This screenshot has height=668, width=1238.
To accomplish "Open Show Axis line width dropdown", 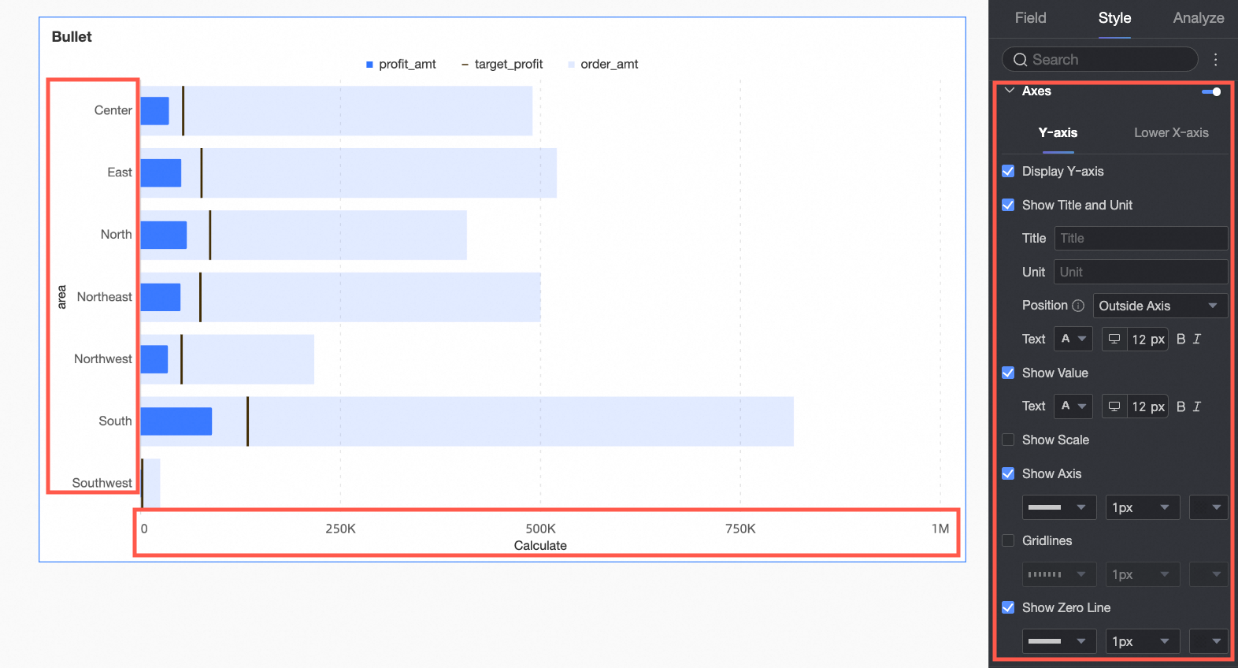I will 1143,507.
